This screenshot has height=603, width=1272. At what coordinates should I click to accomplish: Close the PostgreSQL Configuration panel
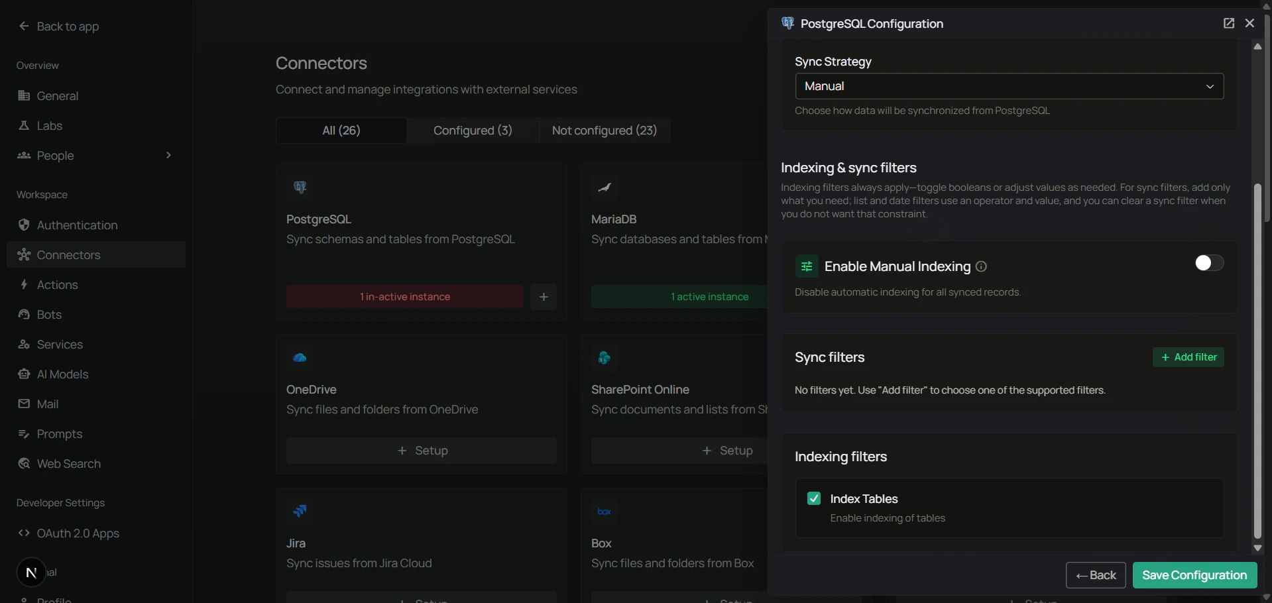coord(1250,23)
